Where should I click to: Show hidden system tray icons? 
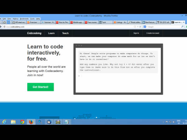[x=163, y=122]
